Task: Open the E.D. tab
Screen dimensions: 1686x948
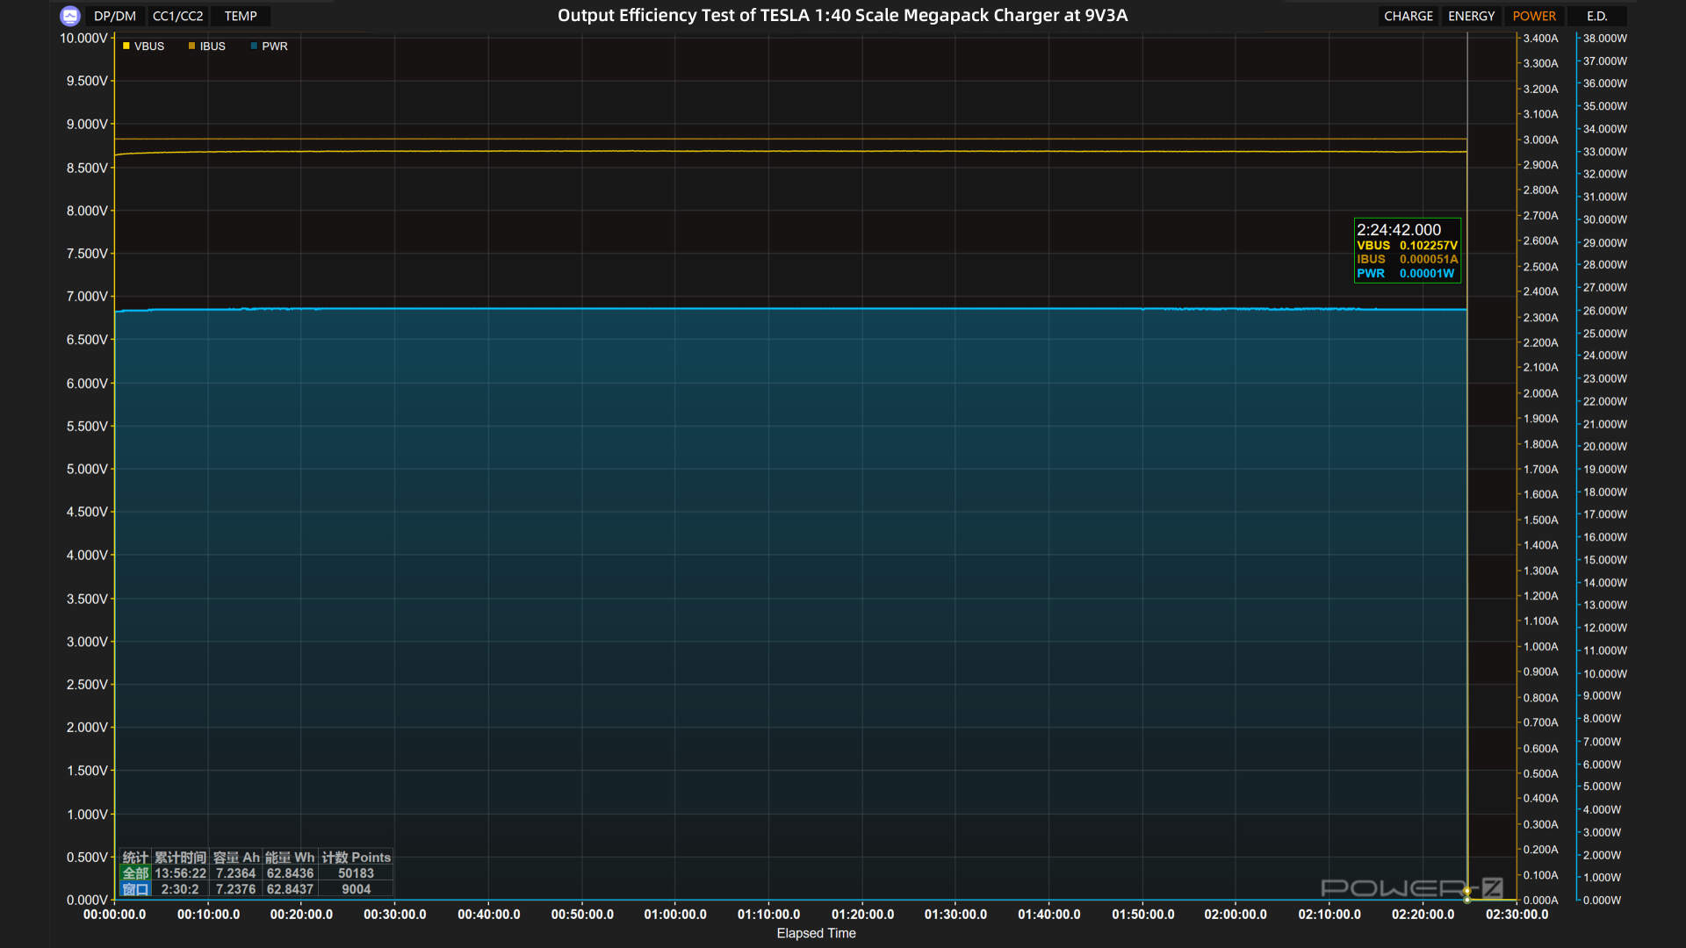Action: 1597,16
